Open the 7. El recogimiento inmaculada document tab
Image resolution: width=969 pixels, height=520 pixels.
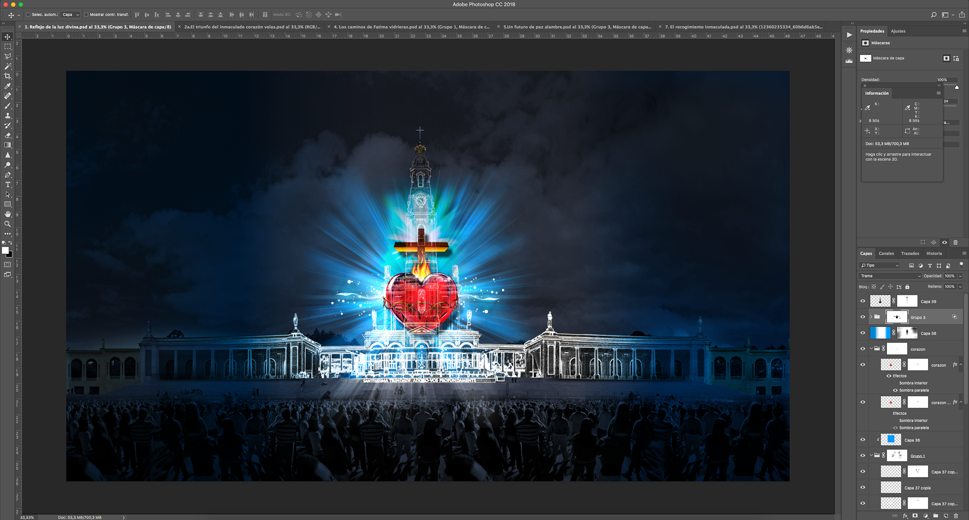click(x=744, y=27)
